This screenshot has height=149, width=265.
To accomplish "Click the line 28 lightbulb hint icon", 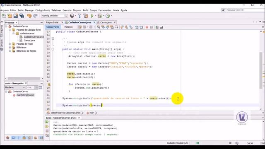I will coord(49,84).
